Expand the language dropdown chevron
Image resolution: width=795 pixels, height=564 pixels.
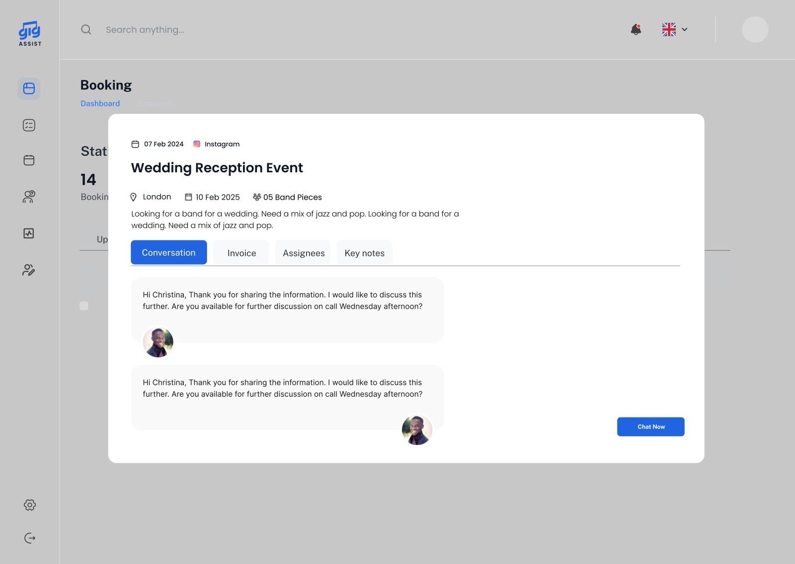tap(684, 29)
